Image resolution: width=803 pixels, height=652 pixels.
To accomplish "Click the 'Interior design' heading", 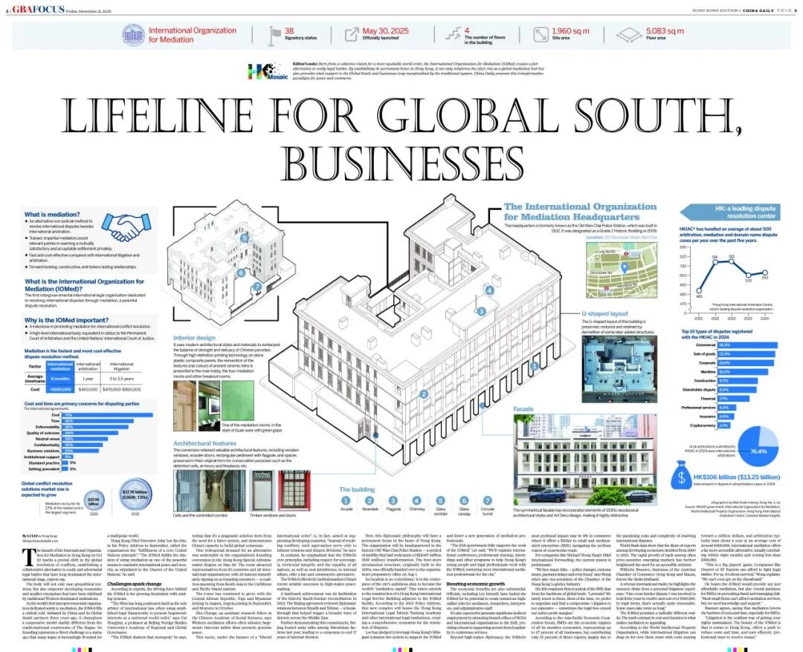I will click(194, 338).
